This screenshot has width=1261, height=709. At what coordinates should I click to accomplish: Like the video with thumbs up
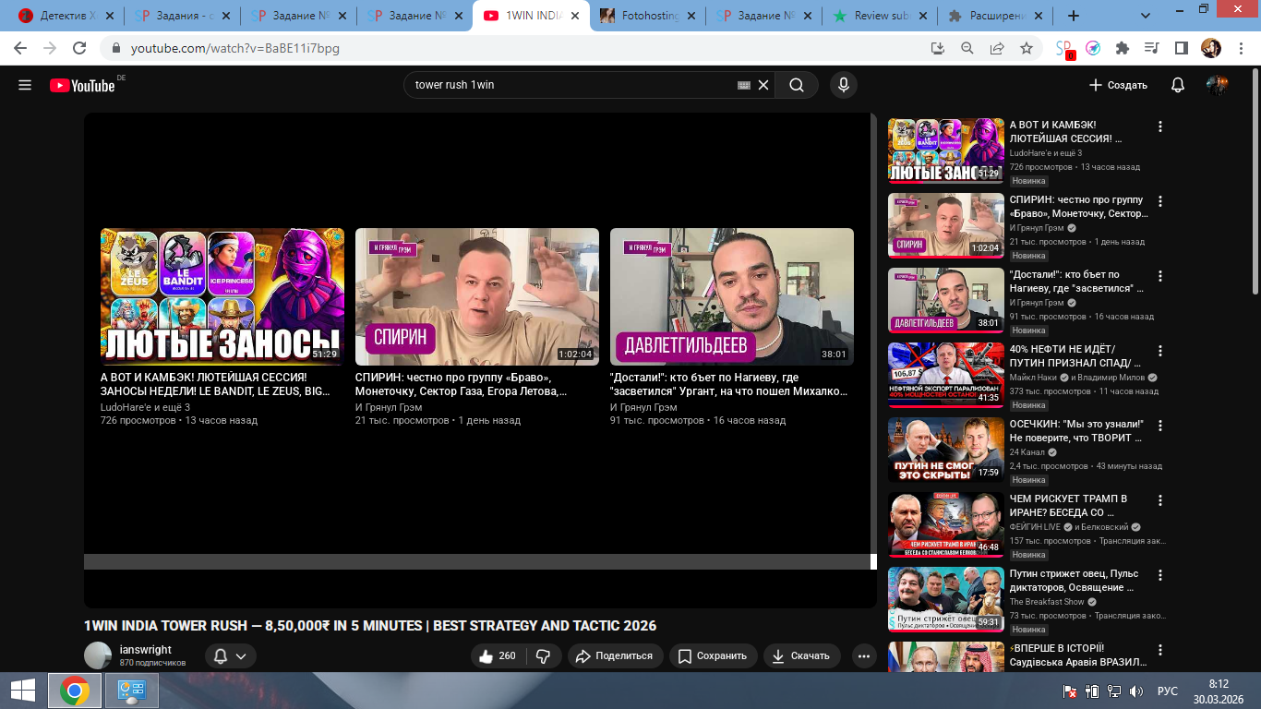pos(498,655)
